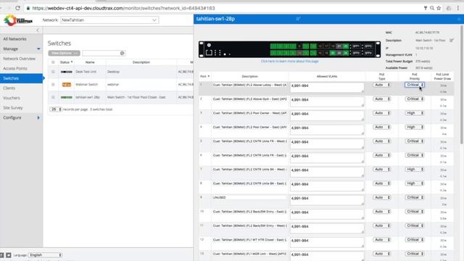Image resolution: width=464 pixels, height=261 pixels.
Task: Open port 1 PoE Type Auto dropdown
Action: tap(382, 85)
